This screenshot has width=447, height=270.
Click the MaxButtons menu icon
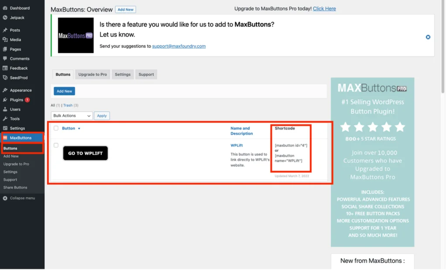coord(5,137)
